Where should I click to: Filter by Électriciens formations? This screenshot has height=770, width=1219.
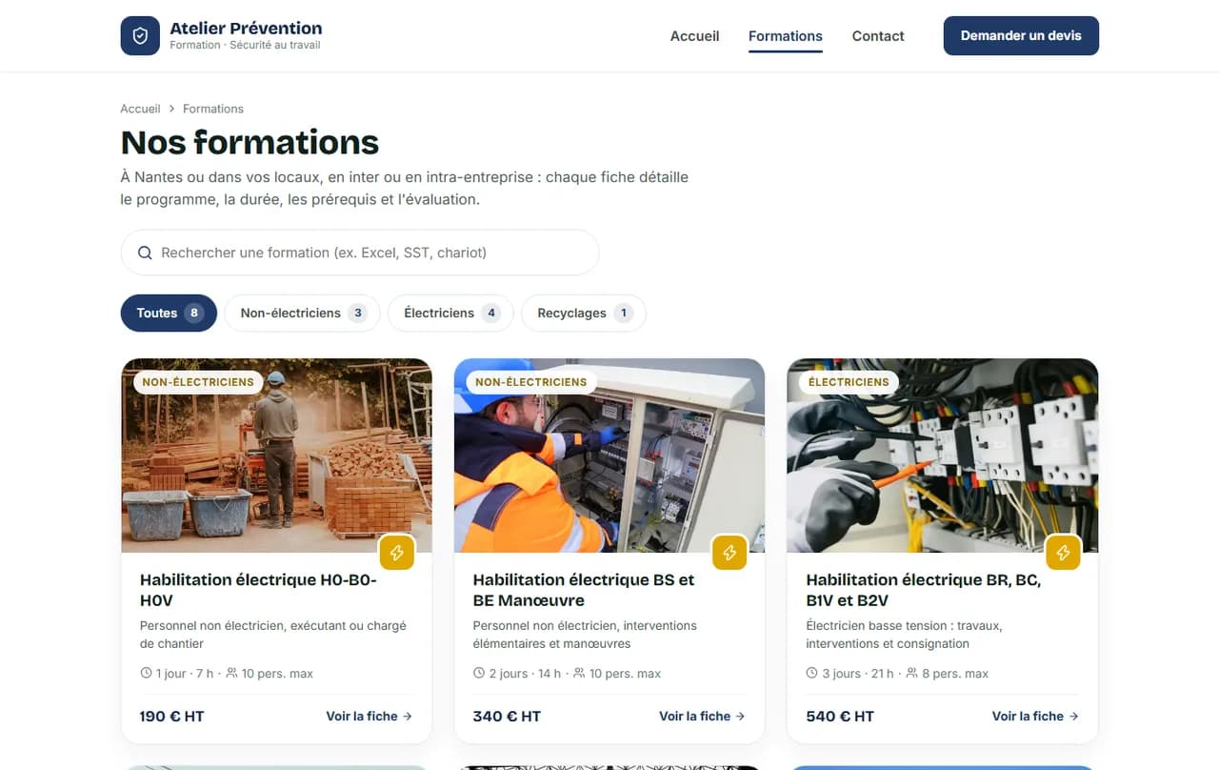(451, 313)
